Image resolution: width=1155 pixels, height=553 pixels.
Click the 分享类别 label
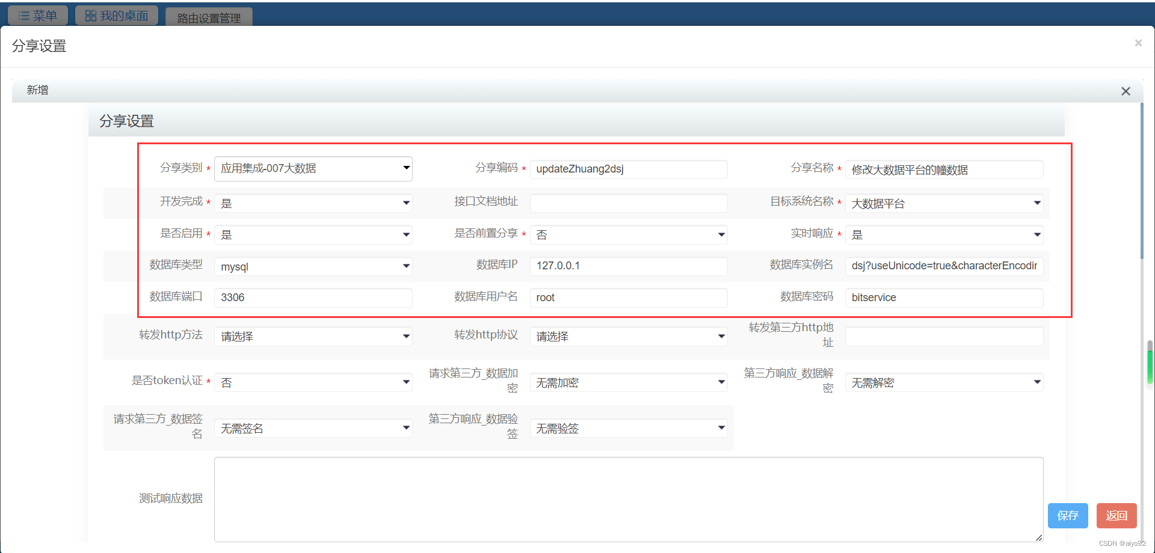pos(181,168)
